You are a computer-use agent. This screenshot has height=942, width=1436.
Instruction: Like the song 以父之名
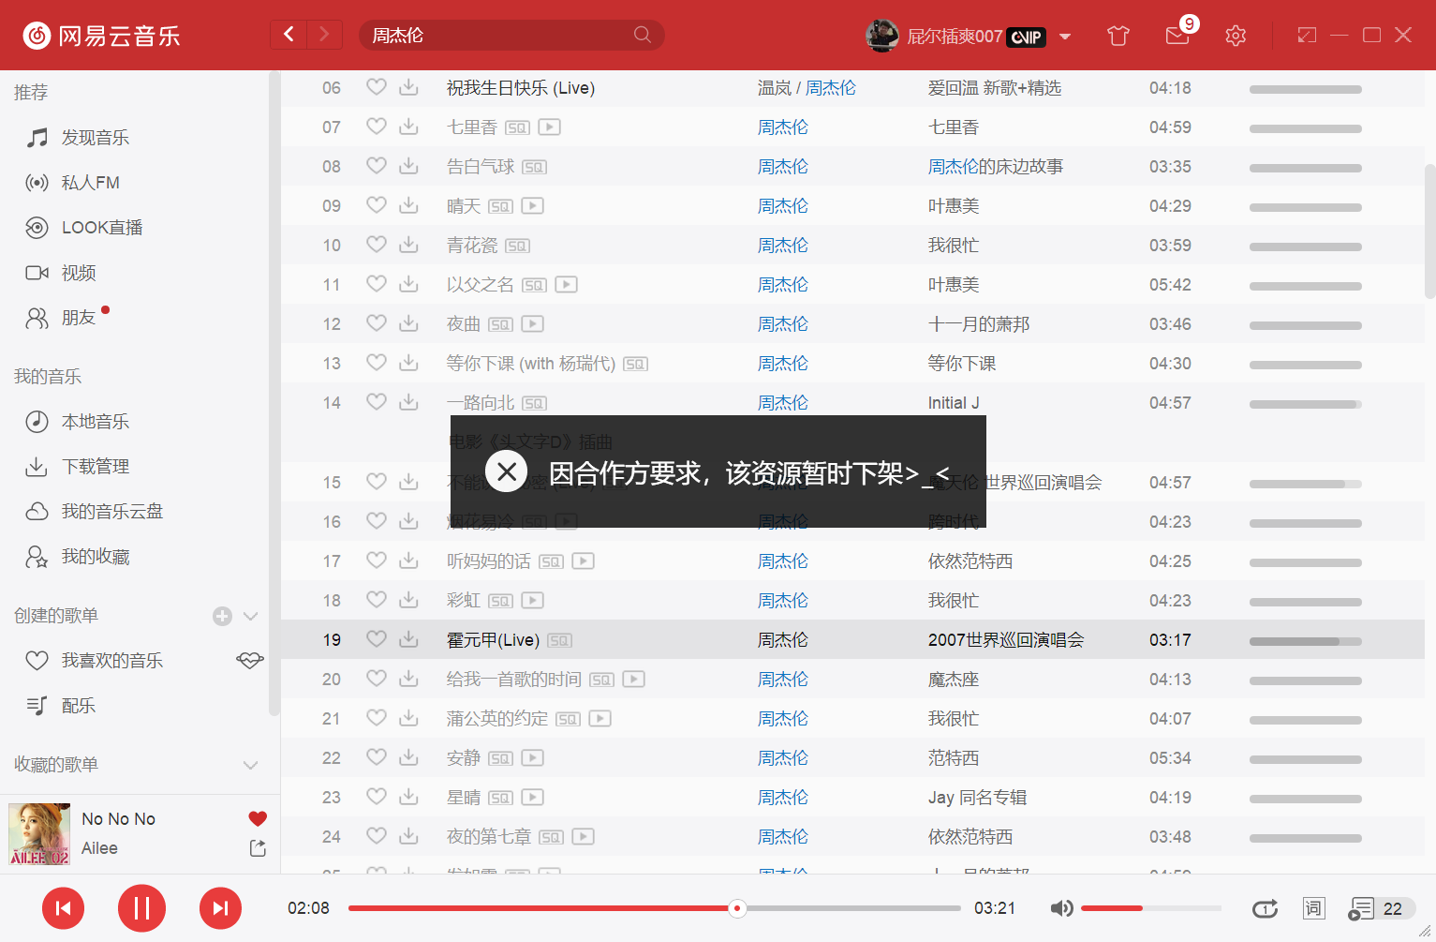tap(376, 283)
